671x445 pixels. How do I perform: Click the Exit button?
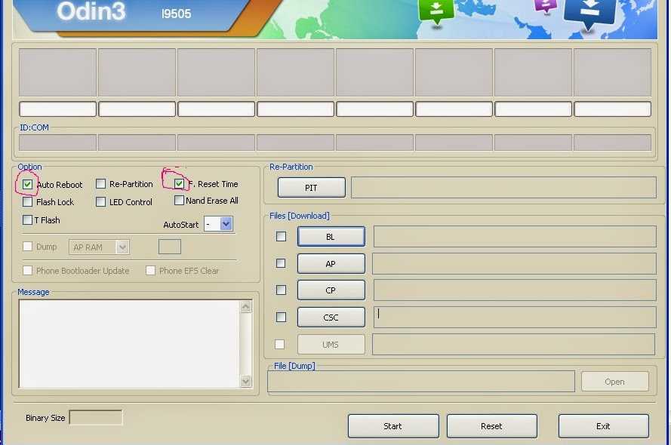pos(603,425)
